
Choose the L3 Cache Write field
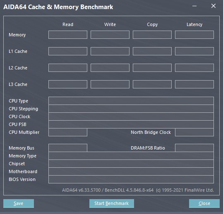coord(110,84)
